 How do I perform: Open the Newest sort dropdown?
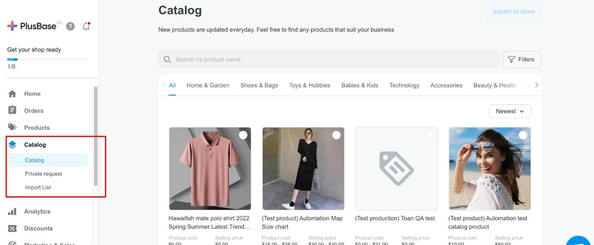click(x=510, y=111)
